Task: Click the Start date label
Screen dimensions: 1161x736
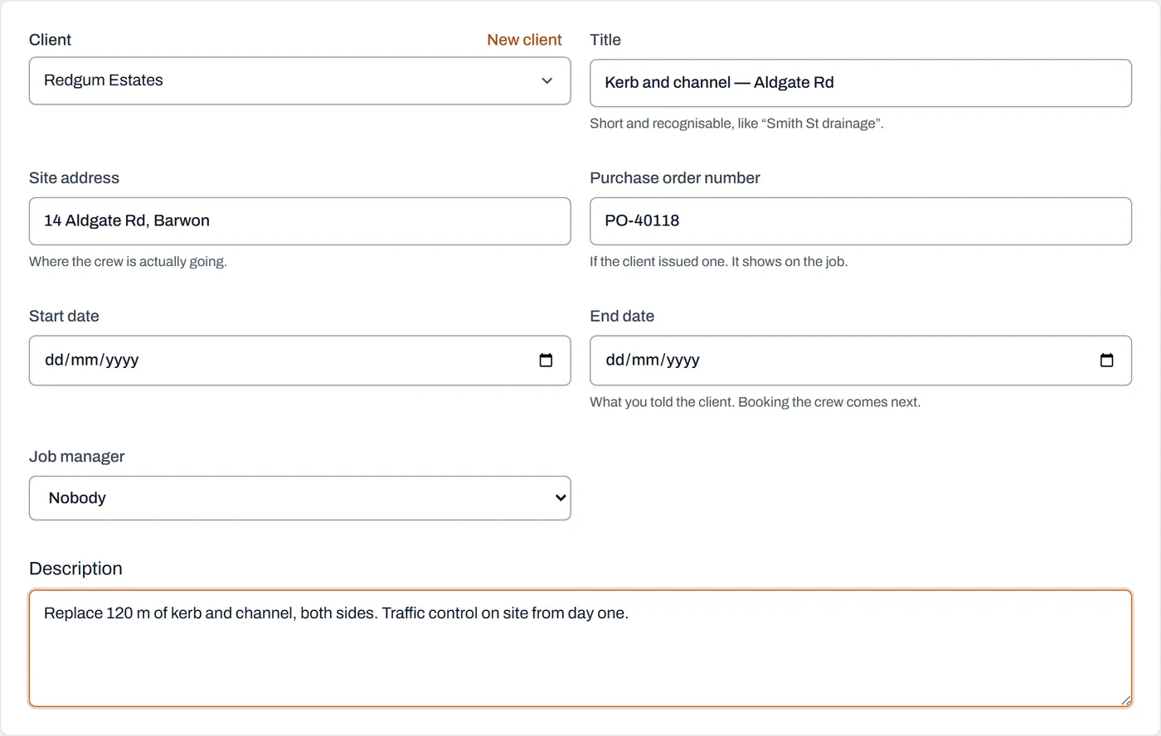Action: (x=64, y=317)
